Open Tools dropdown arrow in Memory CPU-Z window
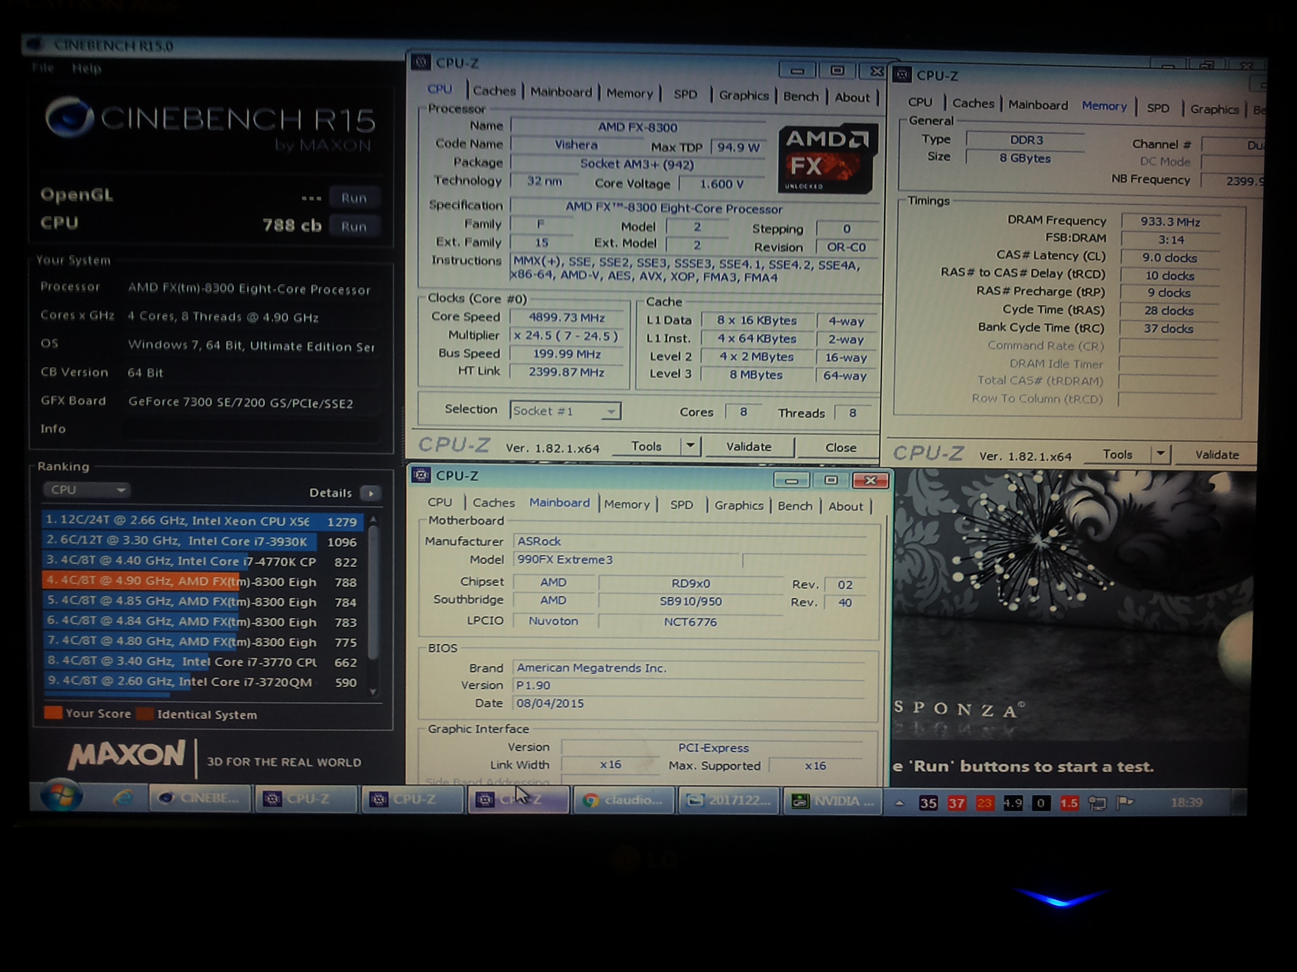 (1160, 454)
